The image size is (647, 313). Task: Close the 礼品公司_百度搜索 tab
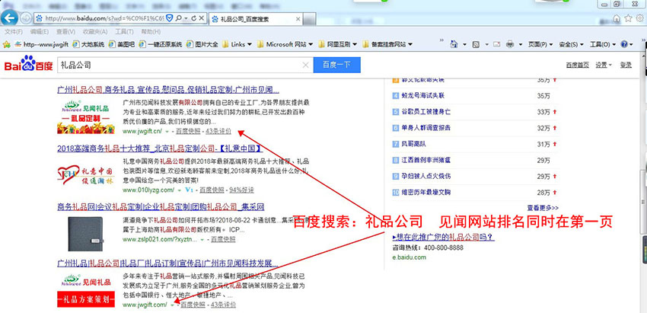pyautogui.click(x=298, y=19)
